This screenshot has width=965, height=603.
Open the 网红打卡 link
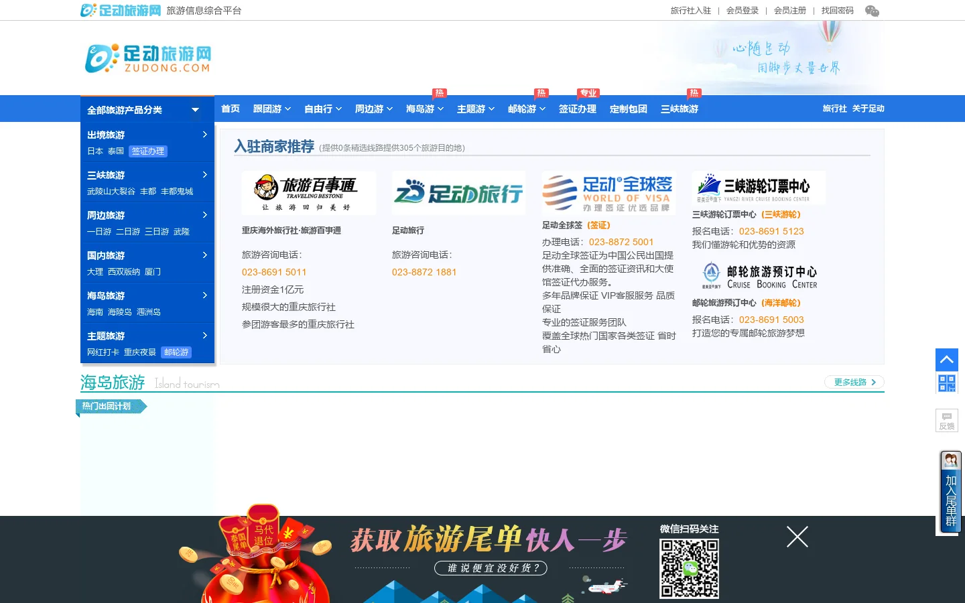click(x=103, y=352)
